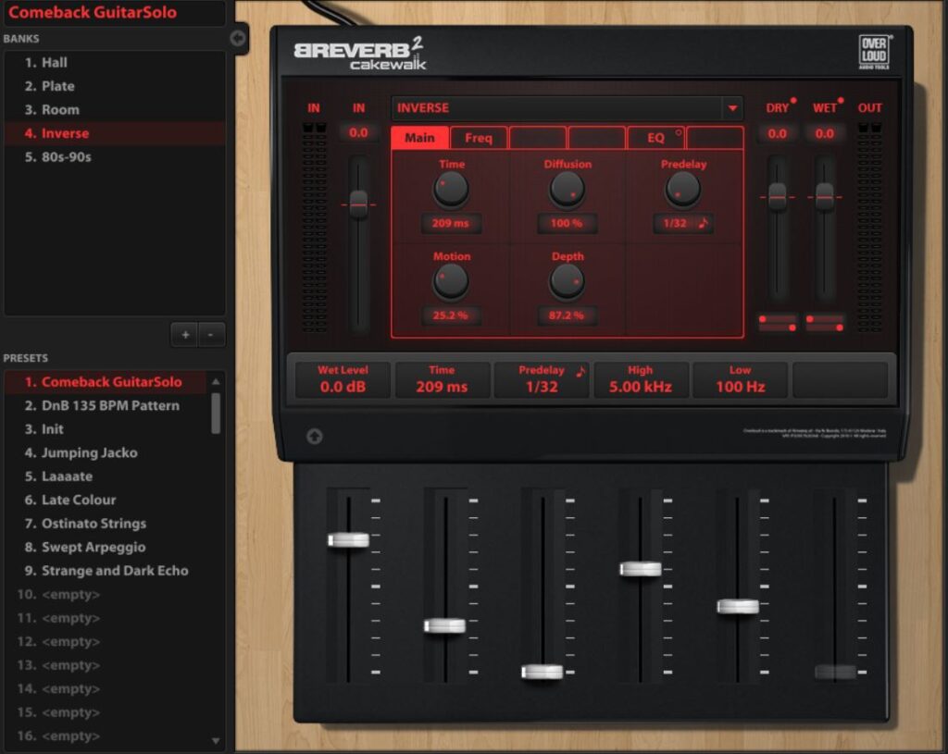The width and height of the screenshot is (948, 754).
Task: Select the Init preset
Action: click(106, 429)
